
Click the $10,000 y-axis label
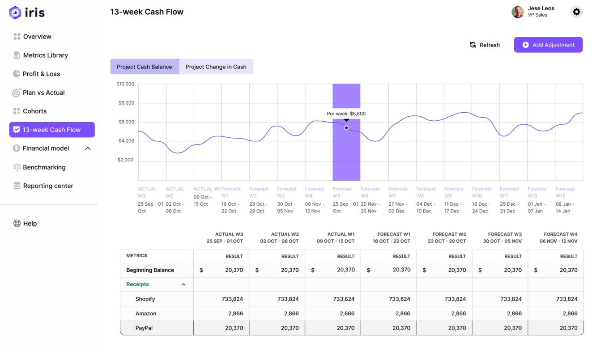(125, 84)
